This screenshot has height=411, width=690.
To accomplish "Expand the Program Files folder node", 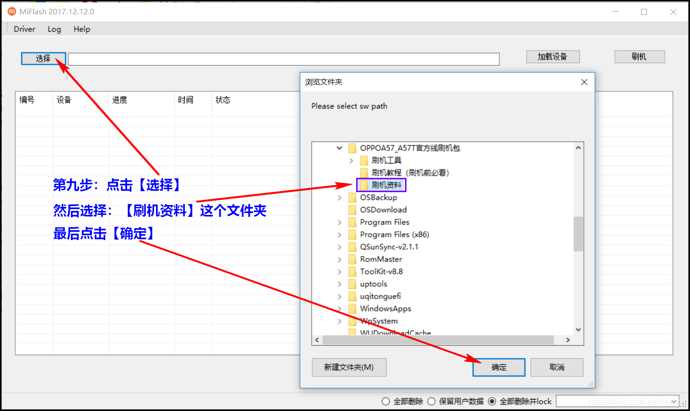I will pos(339,222).
